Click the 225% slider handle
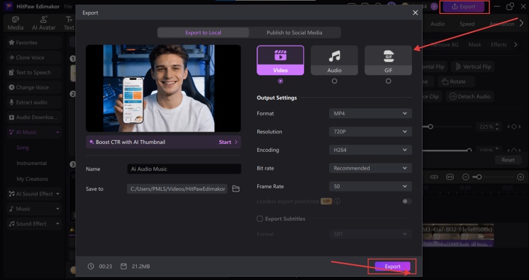Image resolution: width=529 pixels, height=280 pixels. coord(430,127)
